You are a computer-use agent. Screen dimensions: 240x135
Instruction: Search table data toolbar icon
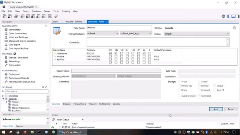pyautogui.click(x=50, y=16)
